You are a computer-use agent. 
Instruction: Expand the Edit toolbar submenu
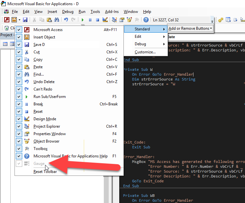146,37
